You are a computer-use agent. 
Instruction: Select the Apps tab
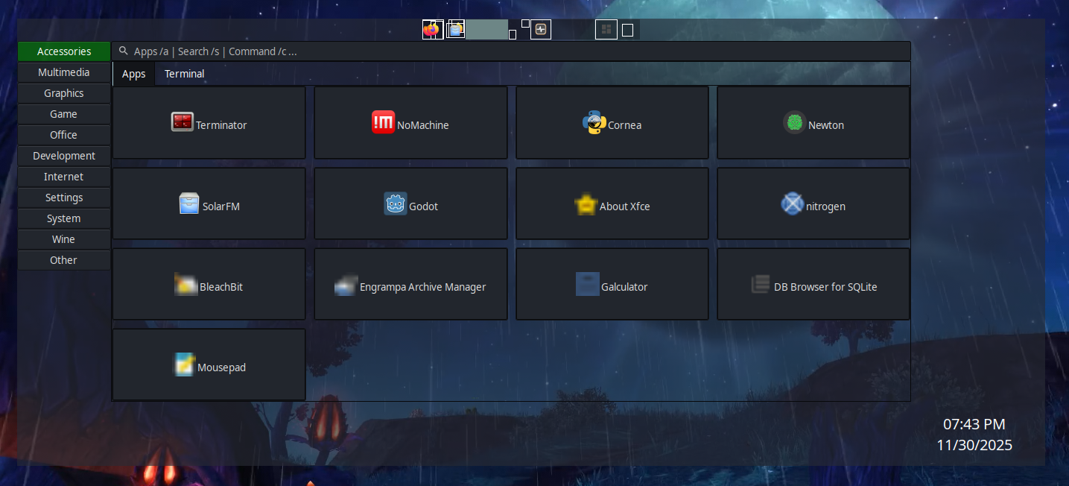[133, 73]
